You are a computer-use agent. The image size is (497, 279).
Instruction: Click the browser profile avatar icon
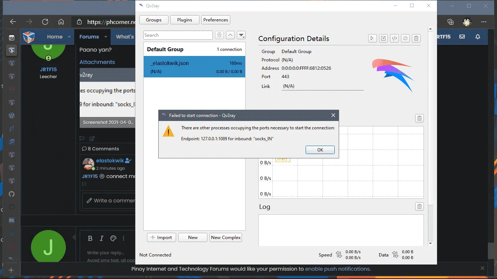point(467,22)
